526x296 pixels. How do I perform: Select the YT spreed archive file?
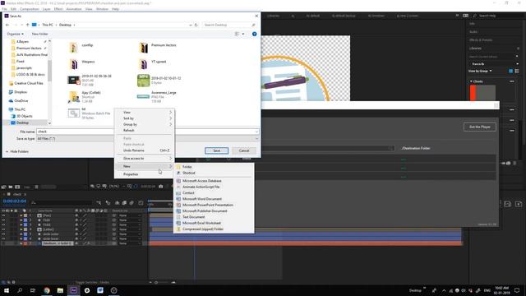[x=153, y=64]
